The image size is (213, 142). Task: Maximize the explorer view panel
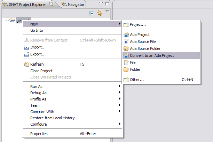click(107, 3)
